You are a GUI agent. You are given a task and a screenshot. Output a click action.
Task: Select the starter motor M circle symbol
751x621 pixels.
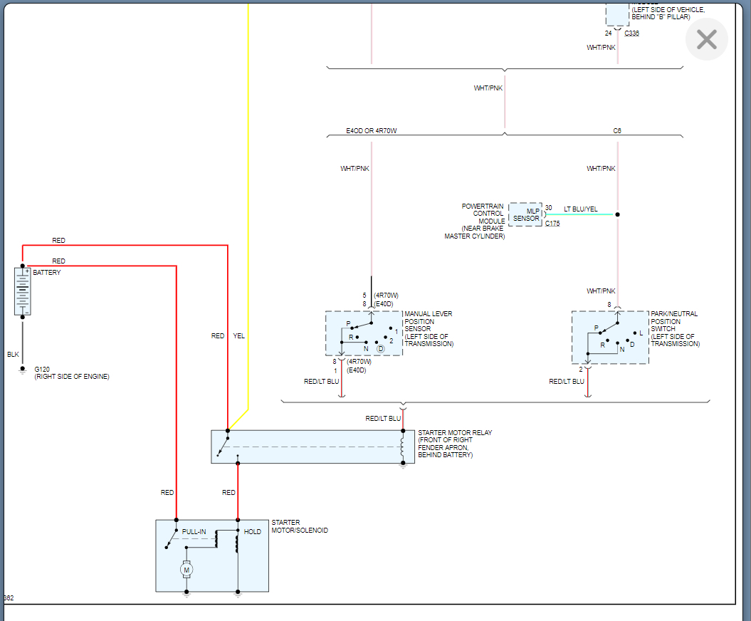[x=187, y=569]
